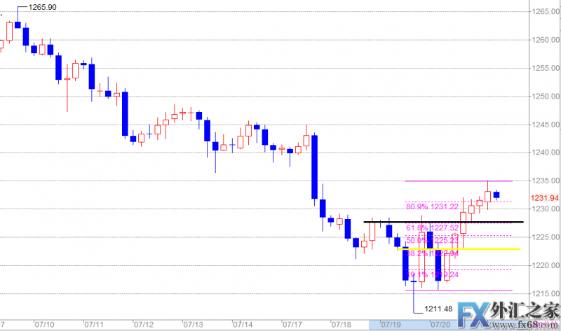This screenshot has width=561, height=331.
Task: Click the 61.8% 1227.52 Fibonacci label
Action: pos(432,228)
